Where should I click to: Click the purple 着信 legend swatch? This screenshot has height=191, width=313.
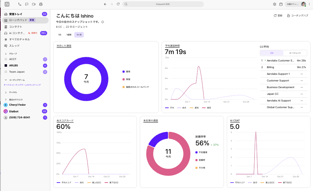pos(124,72)
